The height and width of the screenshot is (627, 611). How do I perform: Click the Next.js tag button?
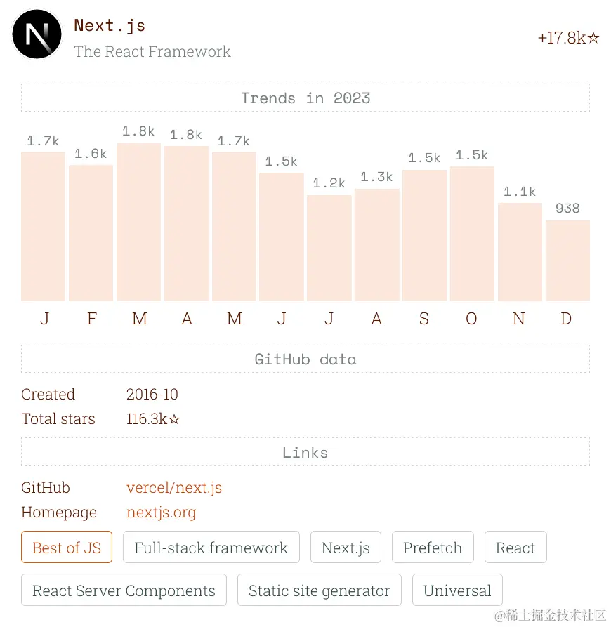pos(346,548)
